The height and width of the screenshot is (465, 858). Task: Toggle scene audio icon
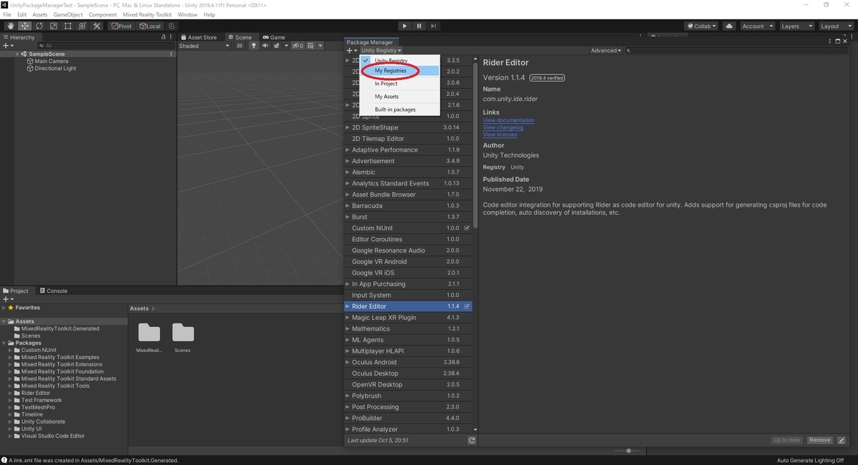pyautogui.click(x=265, y=46)
